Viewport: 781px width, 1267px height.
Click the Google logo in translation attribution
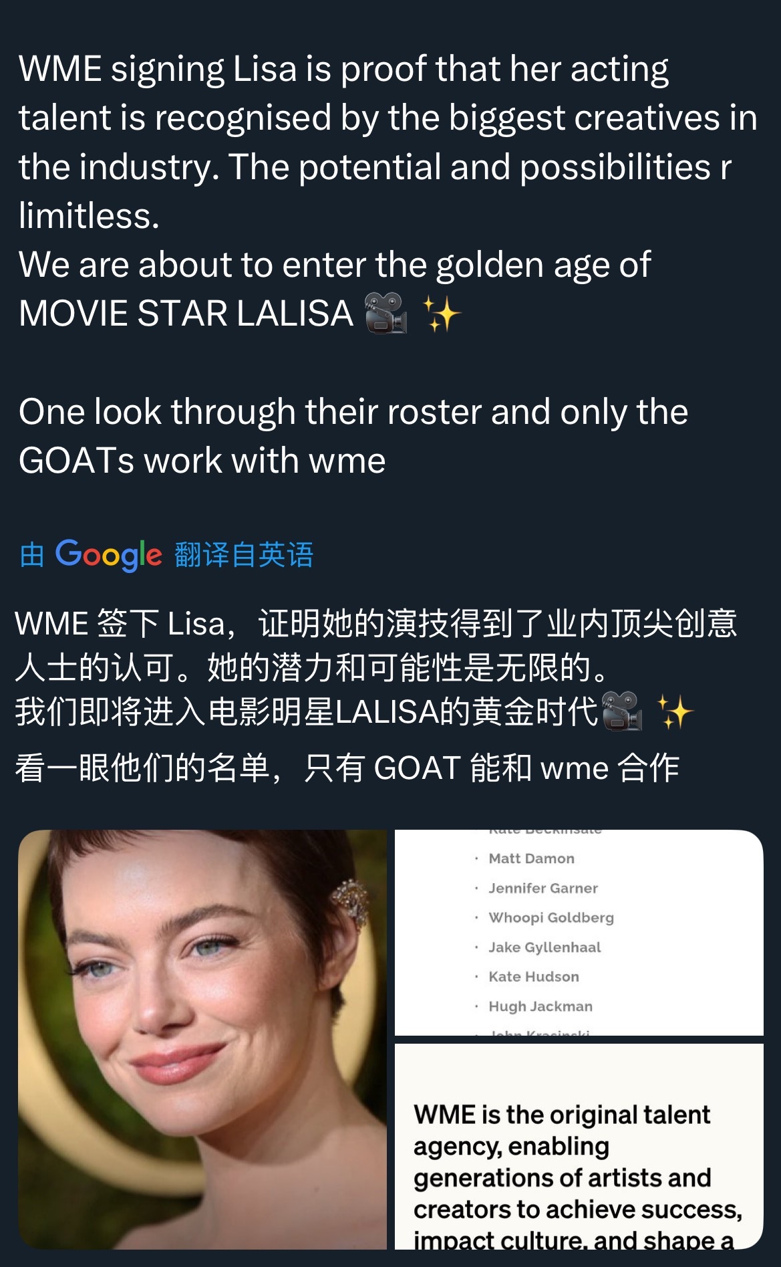click(108, 555)
